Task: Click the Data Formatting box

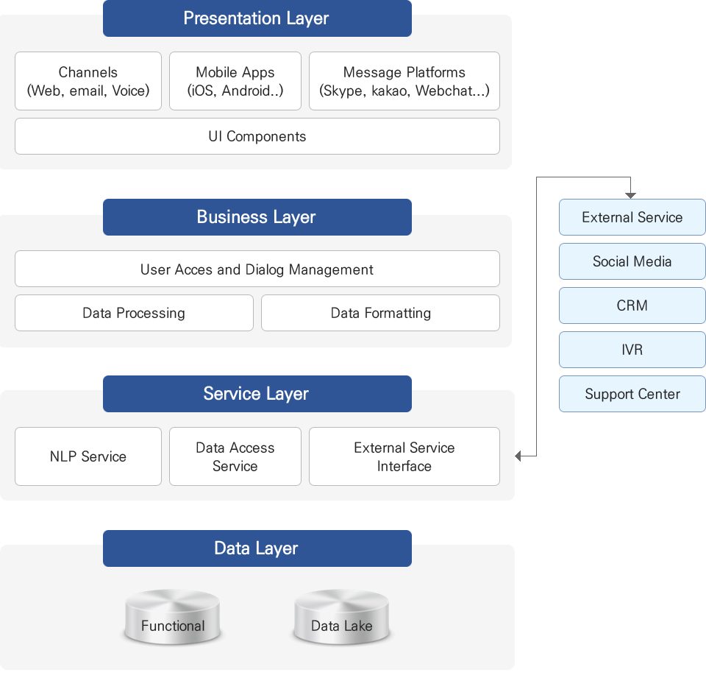Action: click(380, 313)
